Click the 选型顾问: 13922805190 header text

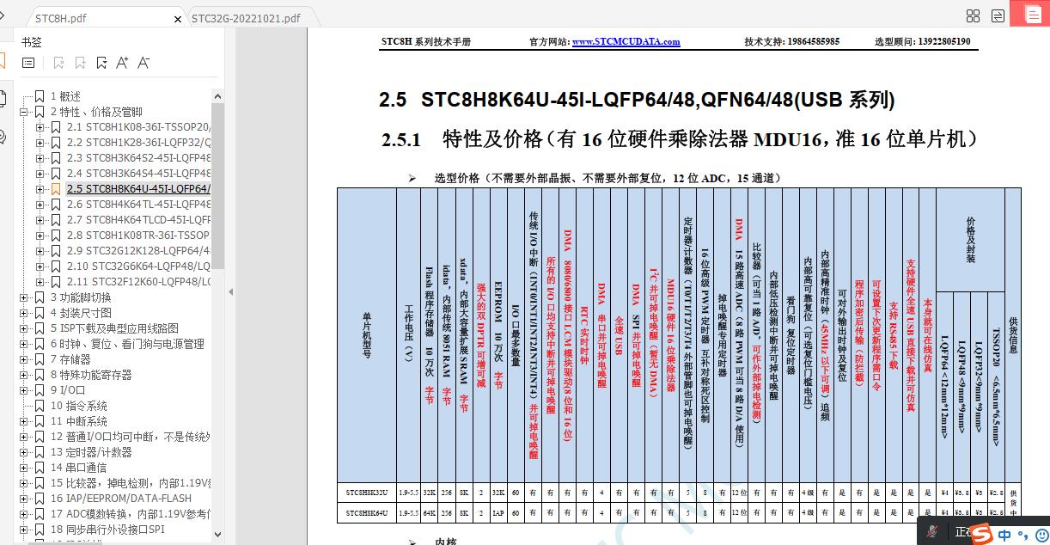pyautogui.click(x=923, y=41)
